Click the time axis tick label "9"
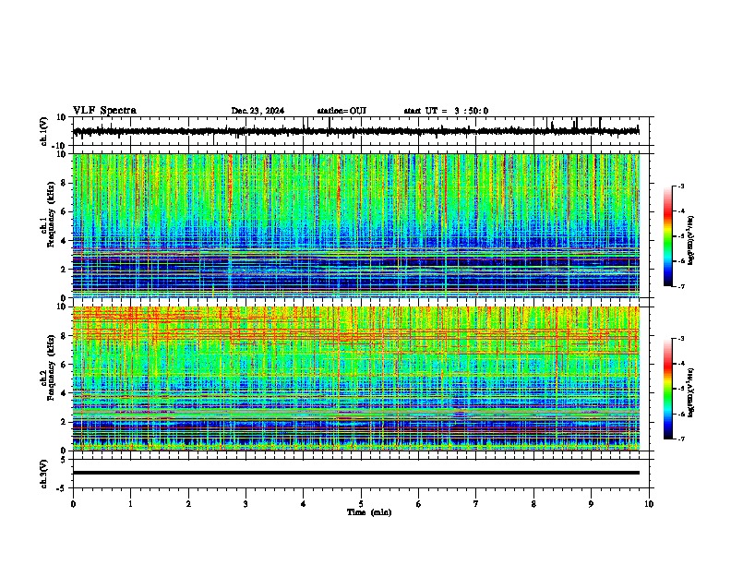The image size is (731, 565). [591, 504]
